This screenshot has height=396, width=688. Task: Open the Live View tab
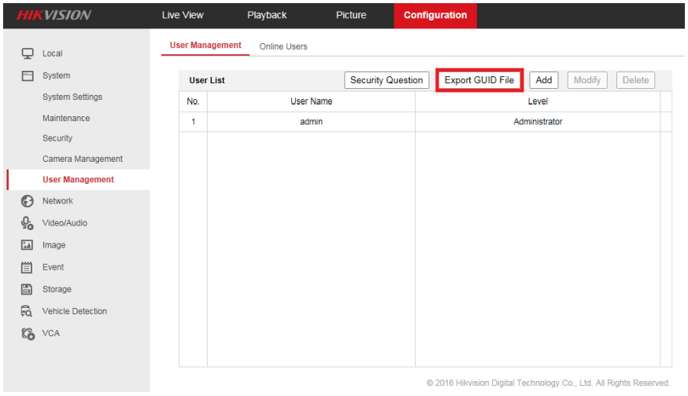pyautogui.click(x=183, y=15)
